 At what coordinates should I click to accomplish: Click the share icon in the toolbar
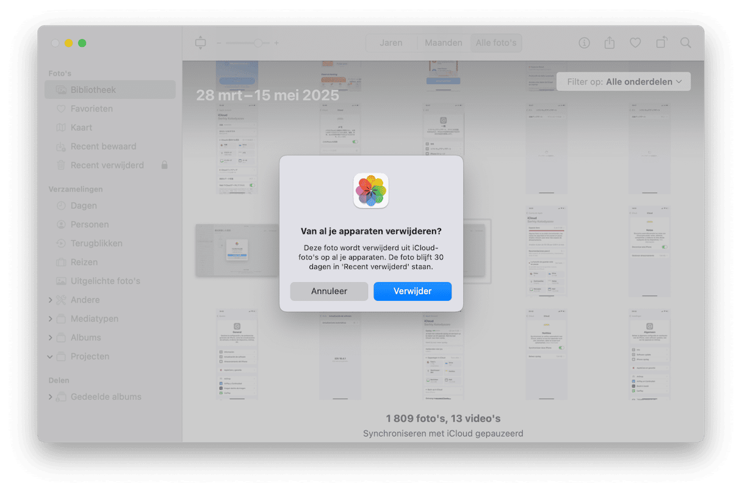(x=610, y=43)
